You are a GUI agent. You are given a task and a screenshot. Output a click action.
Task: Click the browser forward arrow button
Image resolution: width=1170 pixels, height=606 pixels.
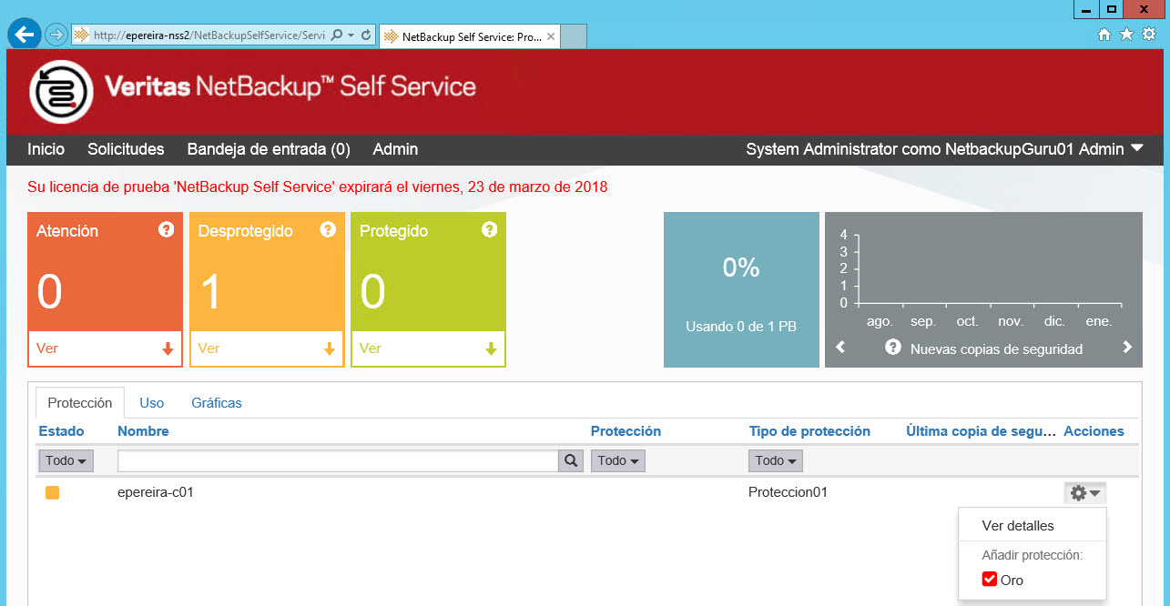coord(56,35)
